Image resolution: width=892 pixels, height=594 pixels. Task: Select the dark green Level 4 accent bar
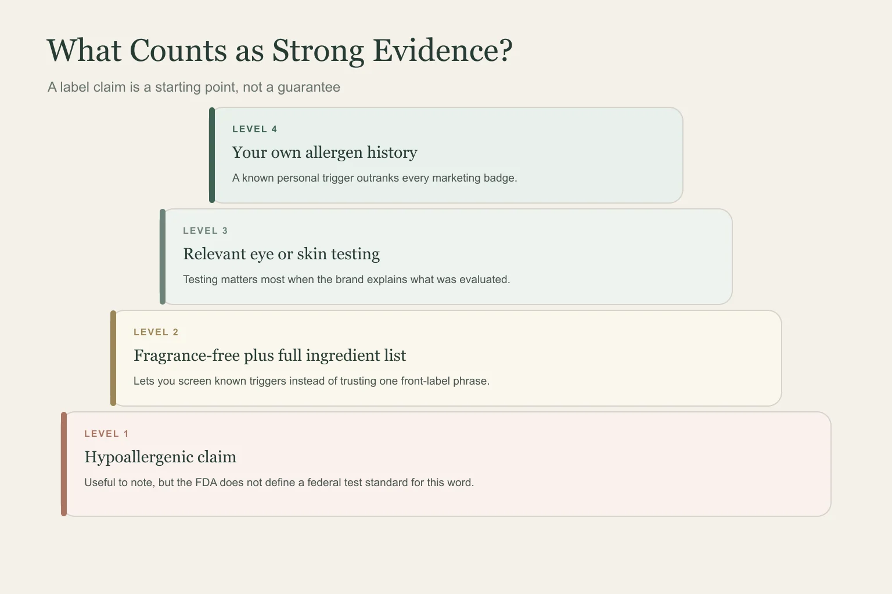point(212,155)
